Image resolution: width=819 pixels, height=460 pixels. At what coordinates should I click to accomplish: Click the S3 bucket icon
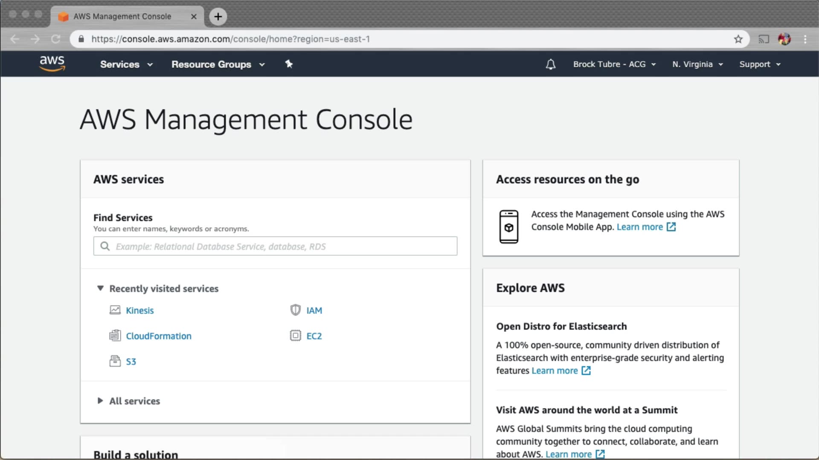click(115, 361)
